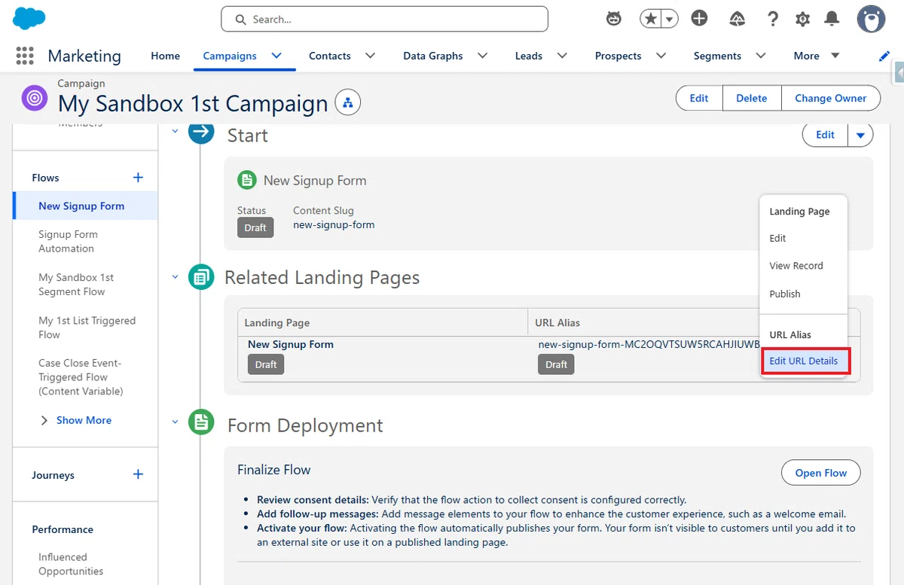Click the Favorites star icon
Viewport: 904px width, 585px height.
click(x=650, y=19)
